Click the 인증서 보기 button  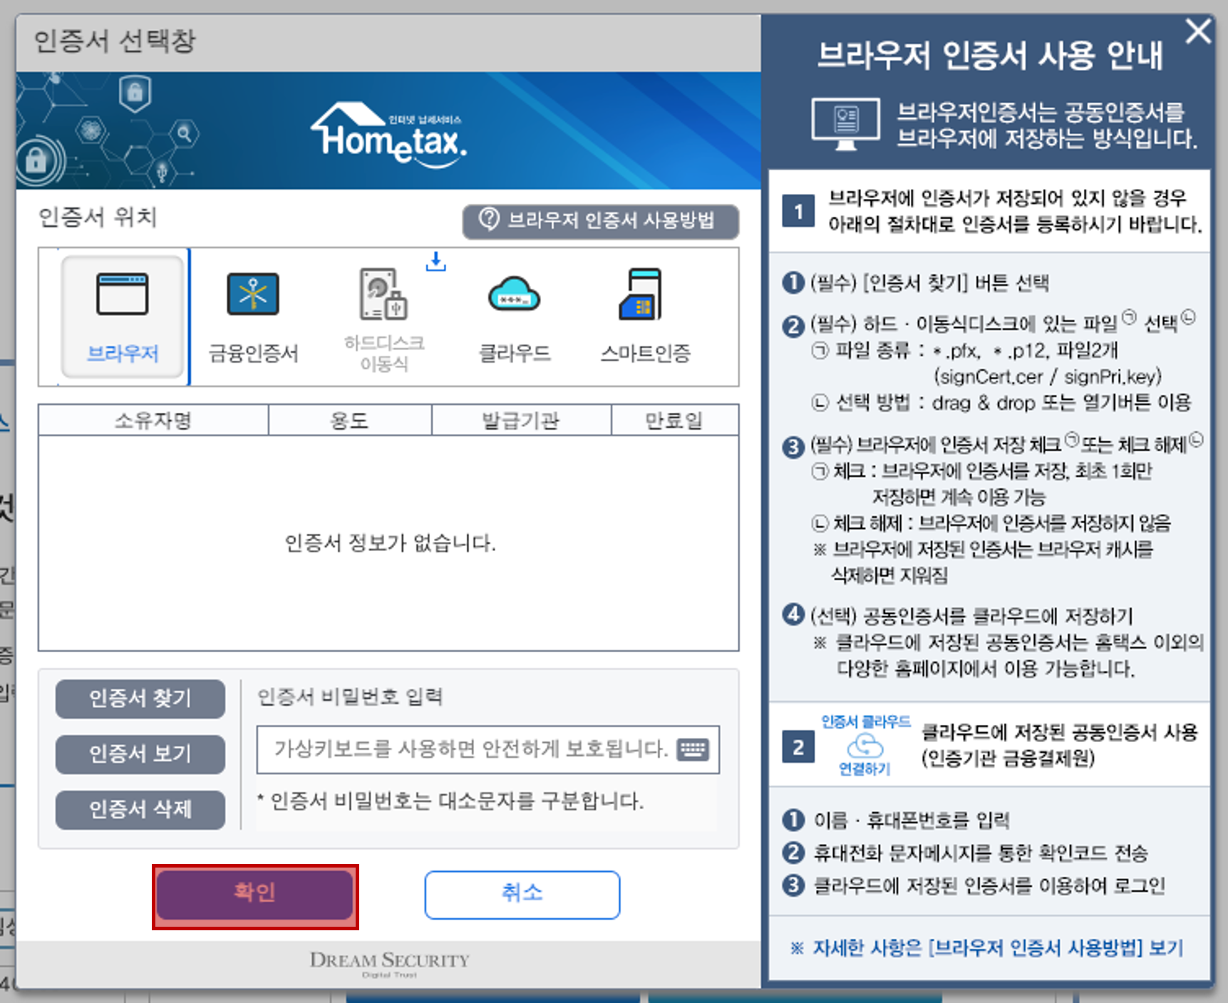(140, 754)
